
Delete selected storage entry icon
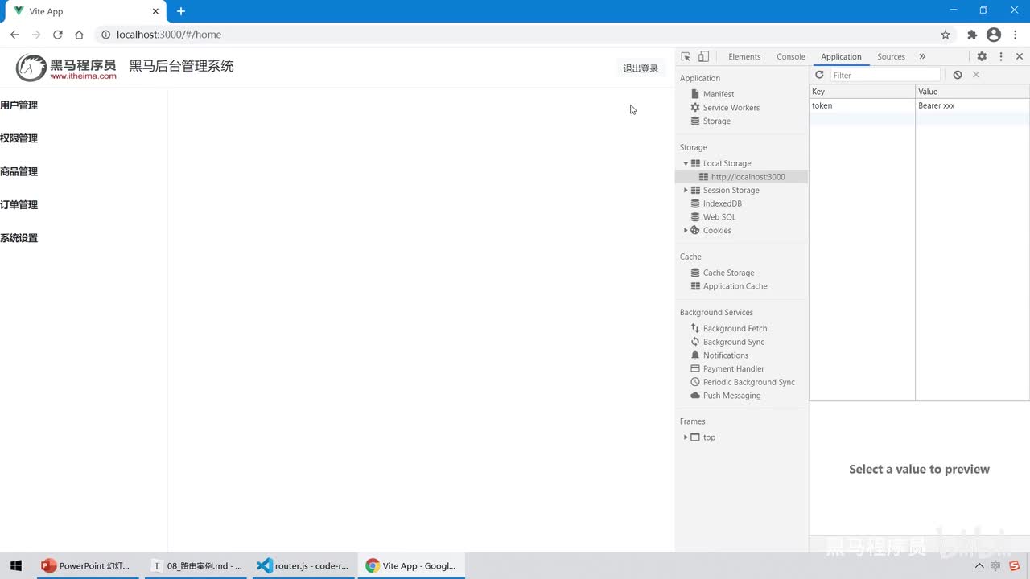coord(976,75)
